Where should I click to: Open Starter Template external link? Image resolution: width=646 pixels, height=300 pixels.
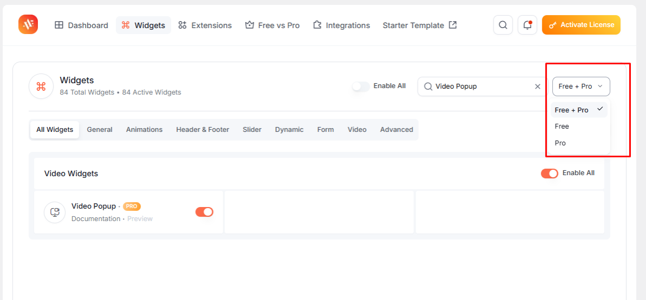tap(419, 25)
